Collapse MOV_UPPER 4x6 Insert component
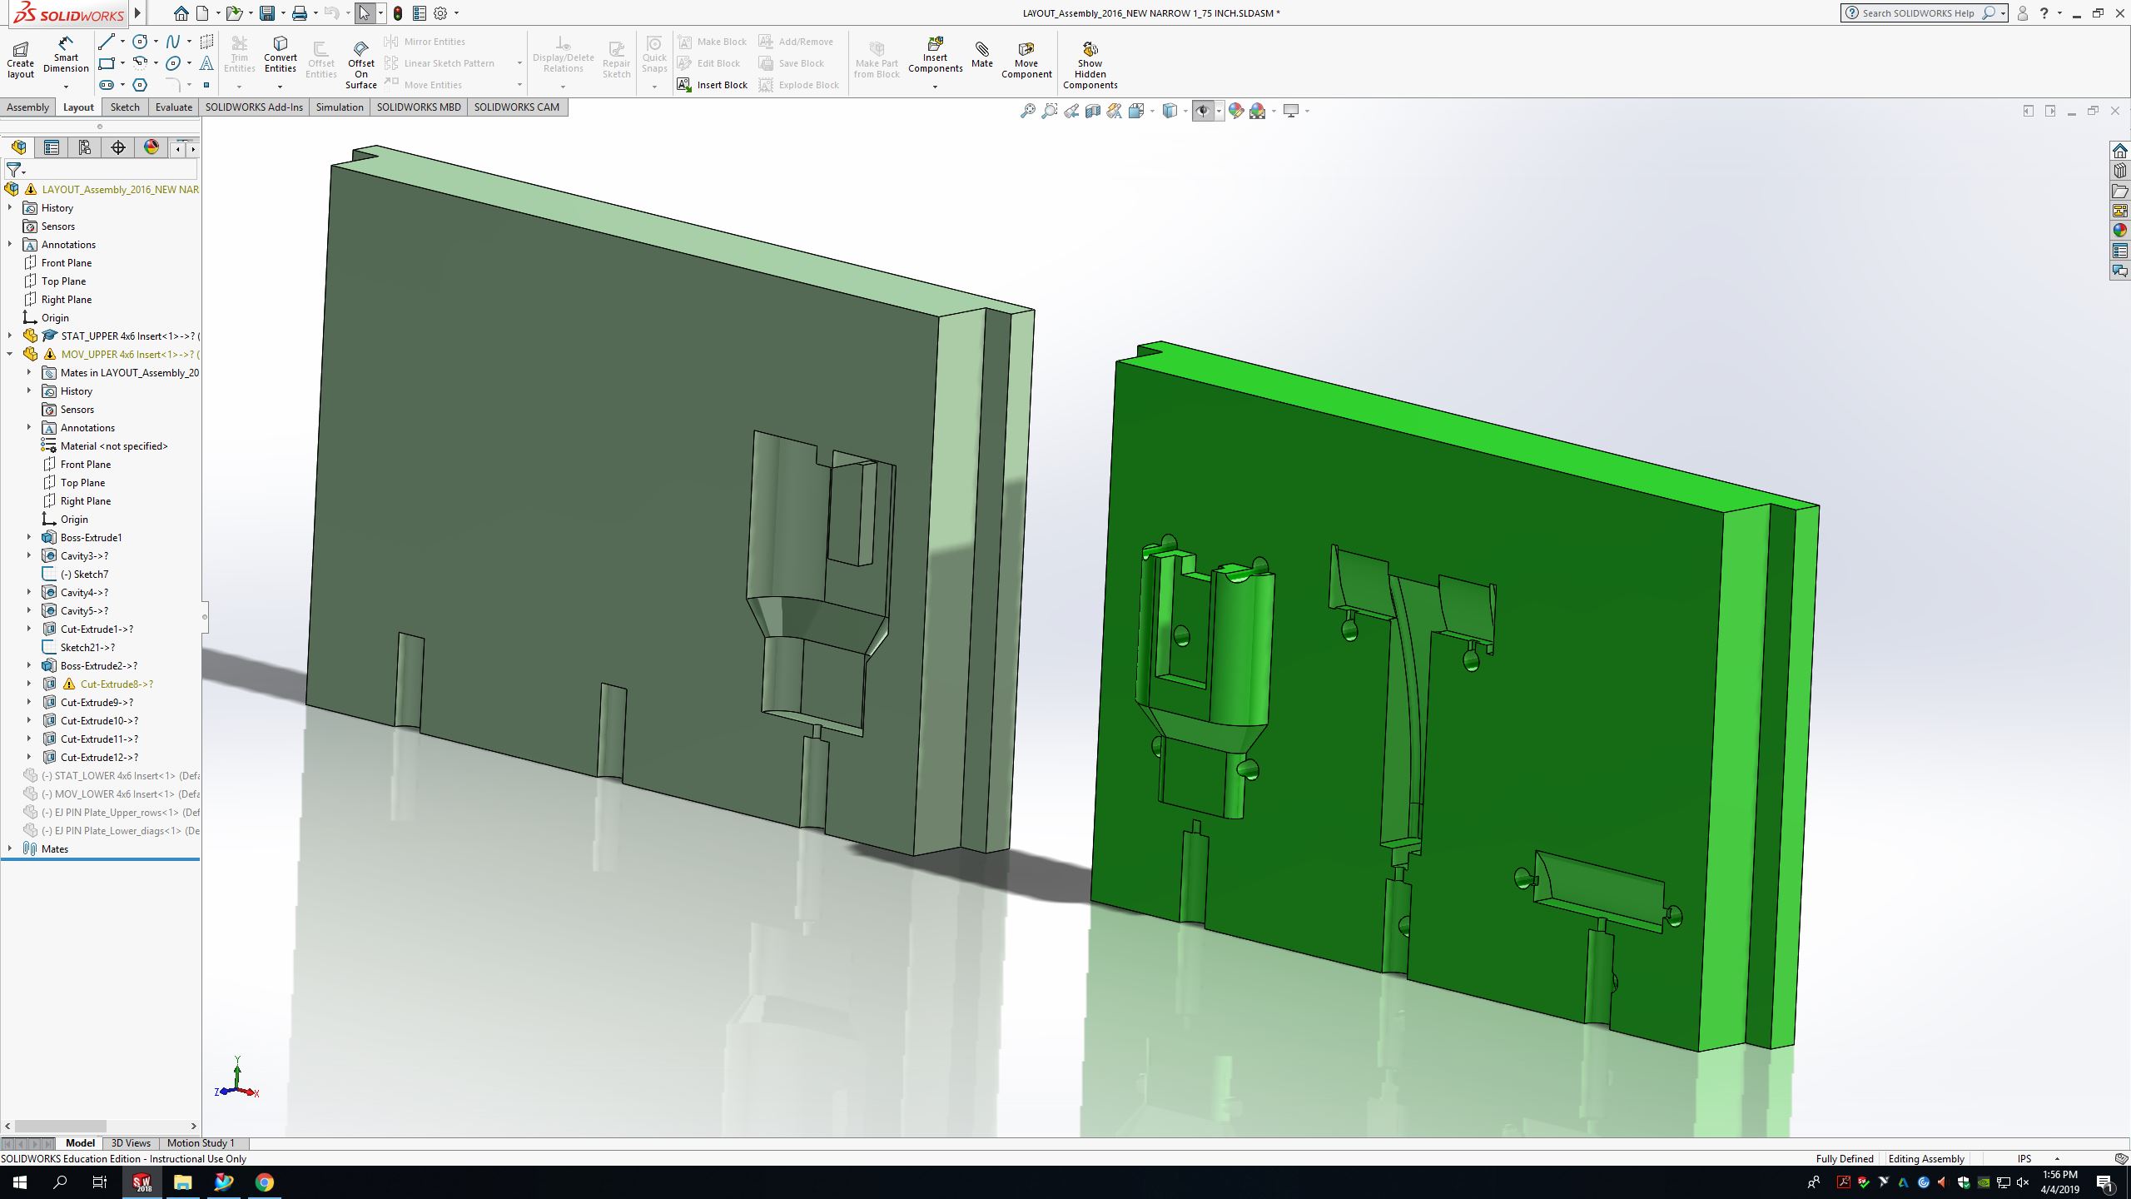 (10, 354)
